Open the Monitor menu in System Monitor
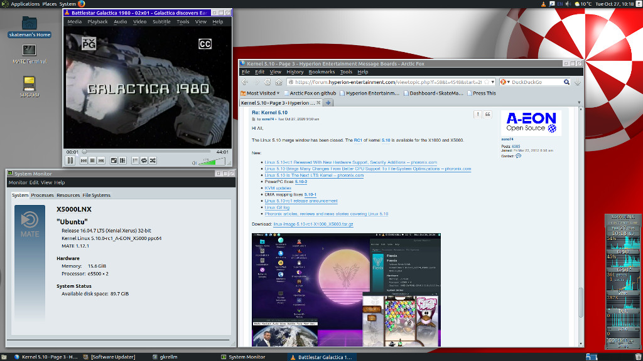The width and height of the screenshot is (643, 361). tap(18, 182)
